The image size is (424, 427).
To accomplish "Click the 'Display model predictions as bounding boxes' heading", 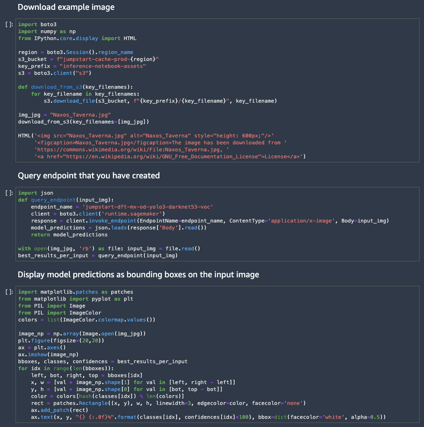I will tap(138, 274).
